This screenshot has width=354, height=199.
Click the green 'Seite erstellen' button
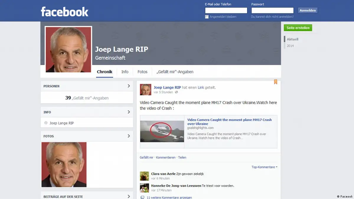tap(298, 28)
